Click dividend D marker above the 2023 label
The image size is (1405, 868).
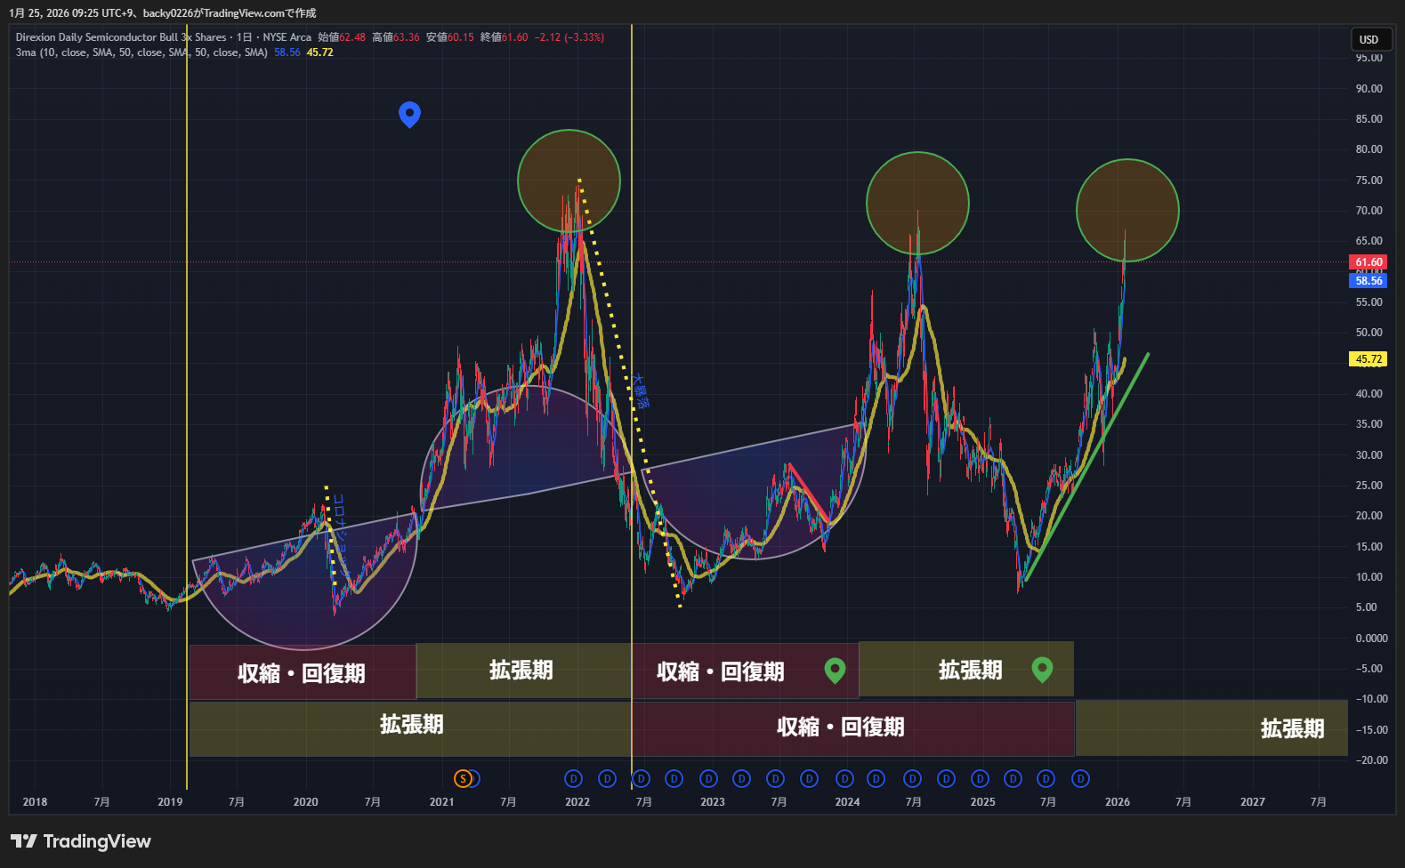[708, 779]
